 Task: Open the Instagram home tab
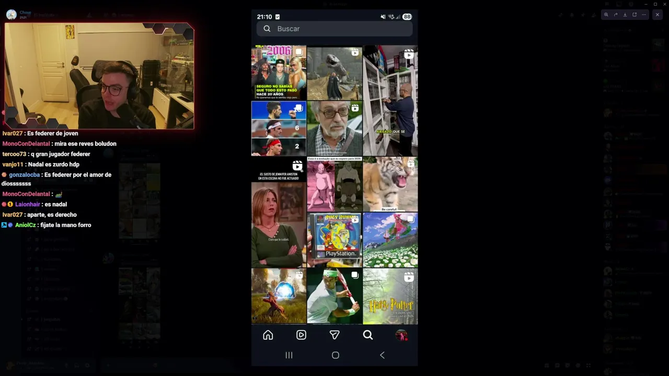click(x=268, y=335)
